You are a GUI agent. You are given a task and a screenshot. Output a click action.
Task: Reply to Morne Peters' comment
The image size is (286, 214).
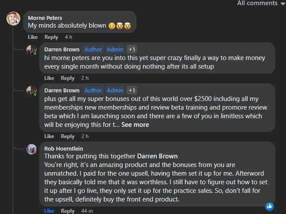pyautogui.click(x=51, y=37)
